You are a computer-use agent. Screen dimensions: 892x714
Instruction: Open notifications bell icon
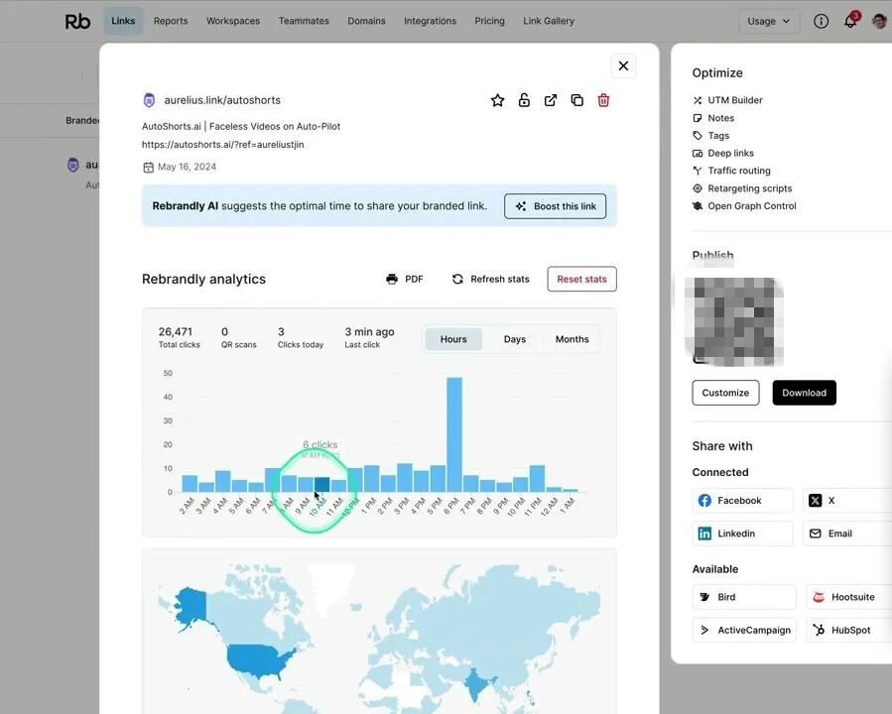pos(850,21)
